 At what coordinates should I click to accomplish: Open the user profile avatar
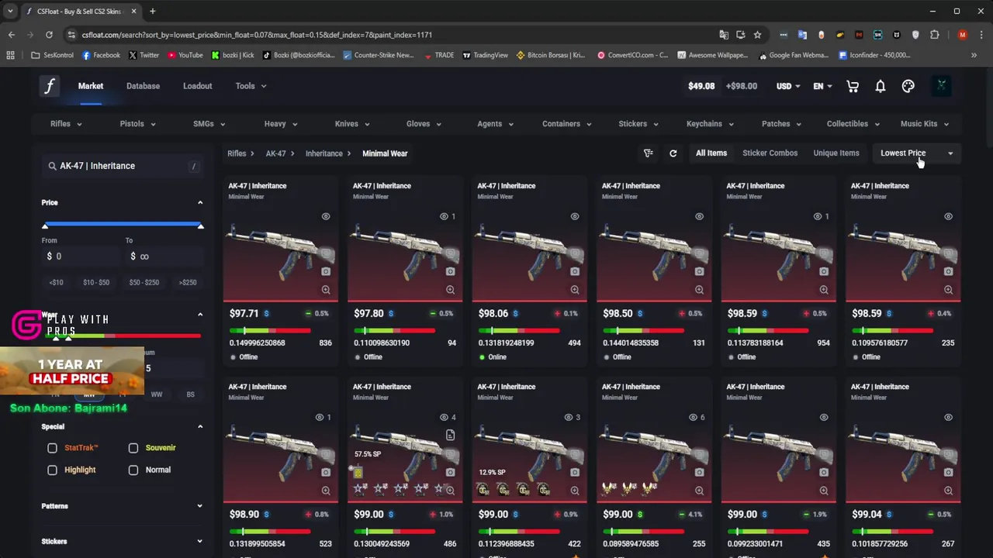click(941, 86)
